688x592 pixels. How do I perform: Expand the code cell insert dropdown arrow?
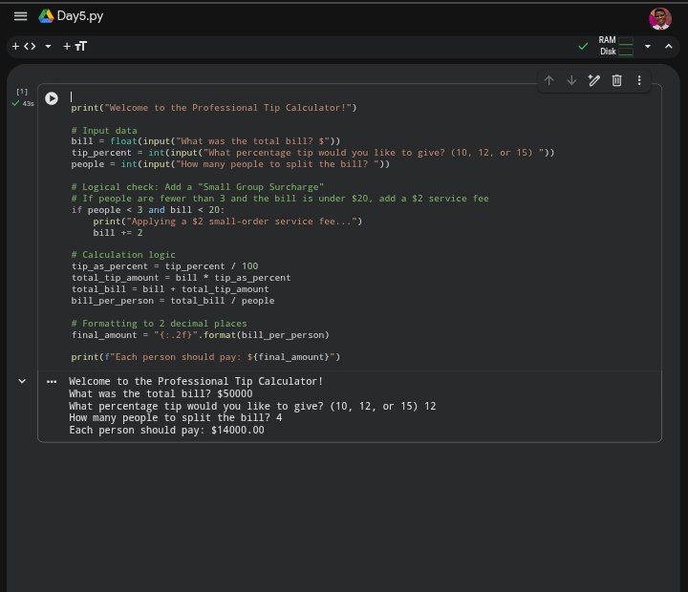[x=48, y=46]
